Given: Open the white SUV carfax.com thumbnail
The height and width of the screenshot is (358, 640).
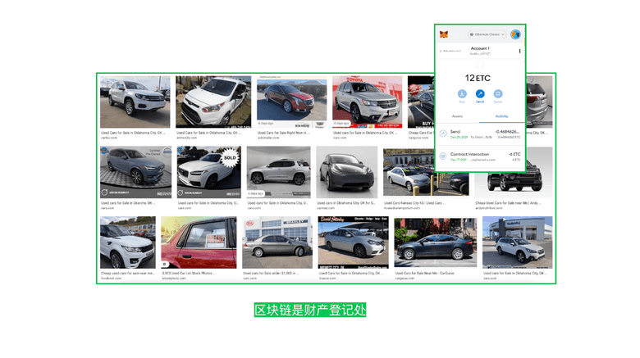Looking at the screenshot, I should click(x=135, y=102).
